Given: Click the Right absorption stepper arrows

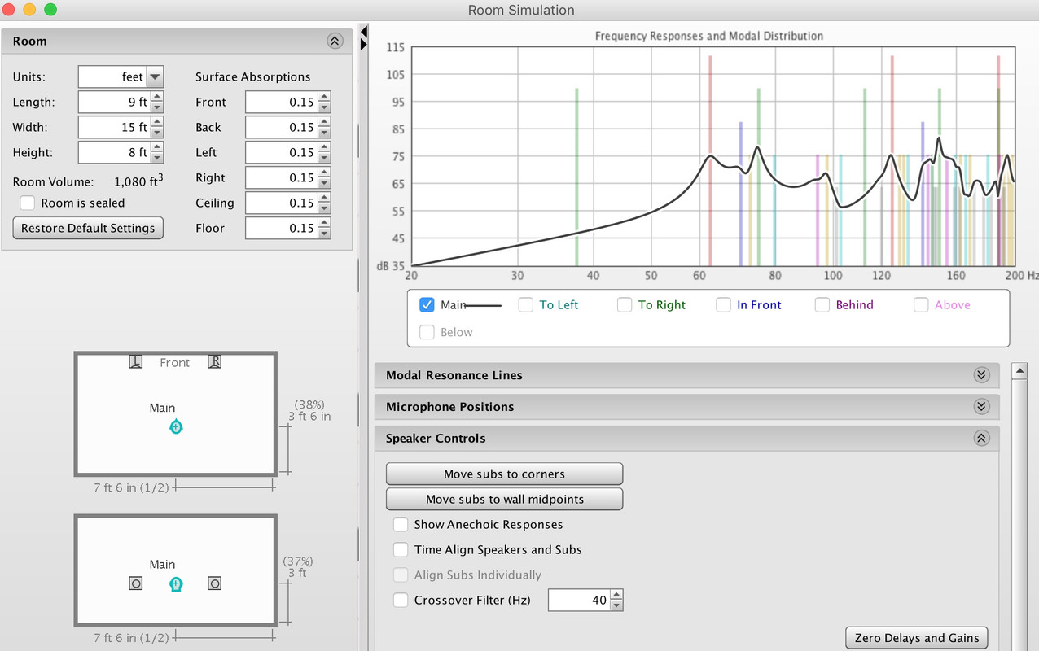Looking at the screenshot, I should (325, 177).
